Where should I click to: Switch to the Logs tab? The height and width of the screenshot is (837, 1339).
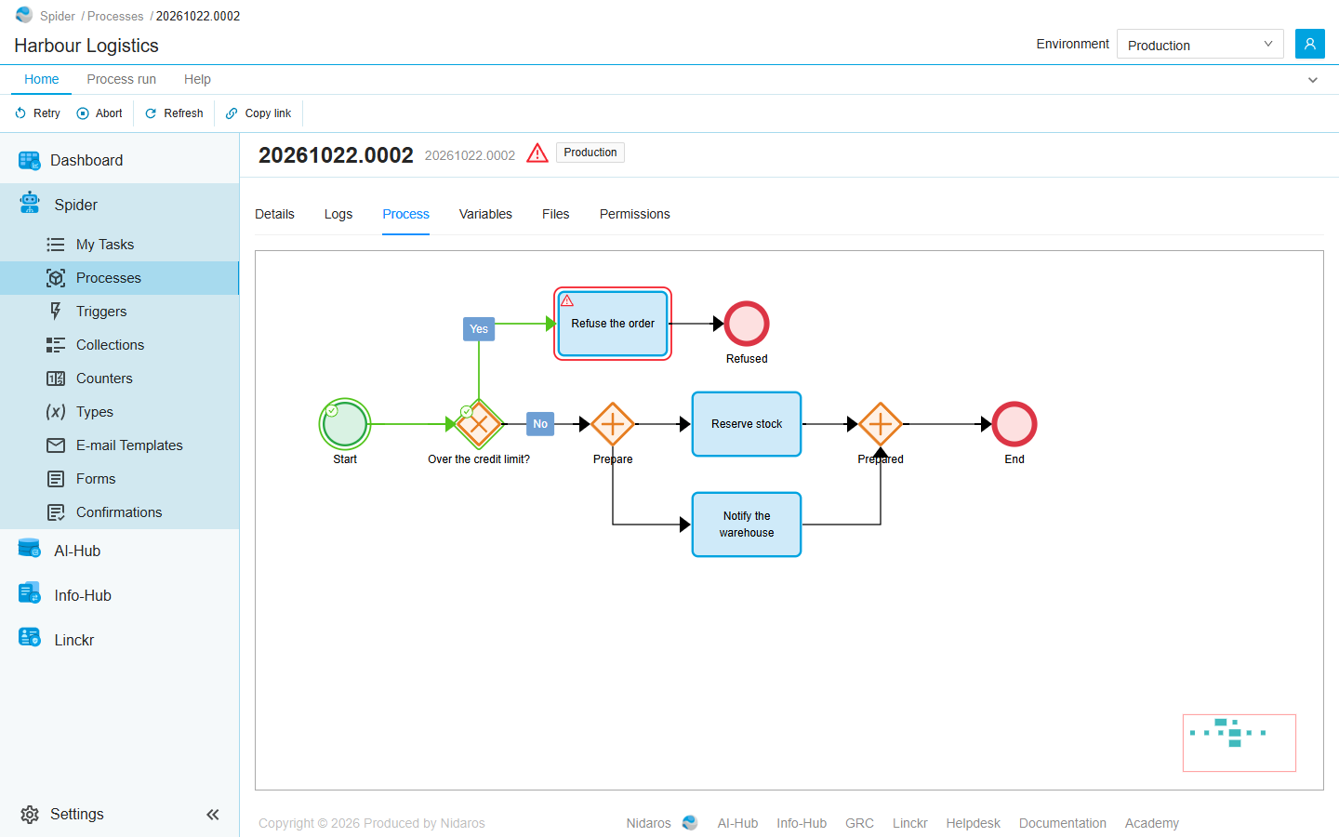point(338,214)
